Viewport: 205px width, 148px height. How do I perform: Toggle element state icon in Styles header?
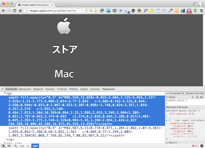[197, 97]
